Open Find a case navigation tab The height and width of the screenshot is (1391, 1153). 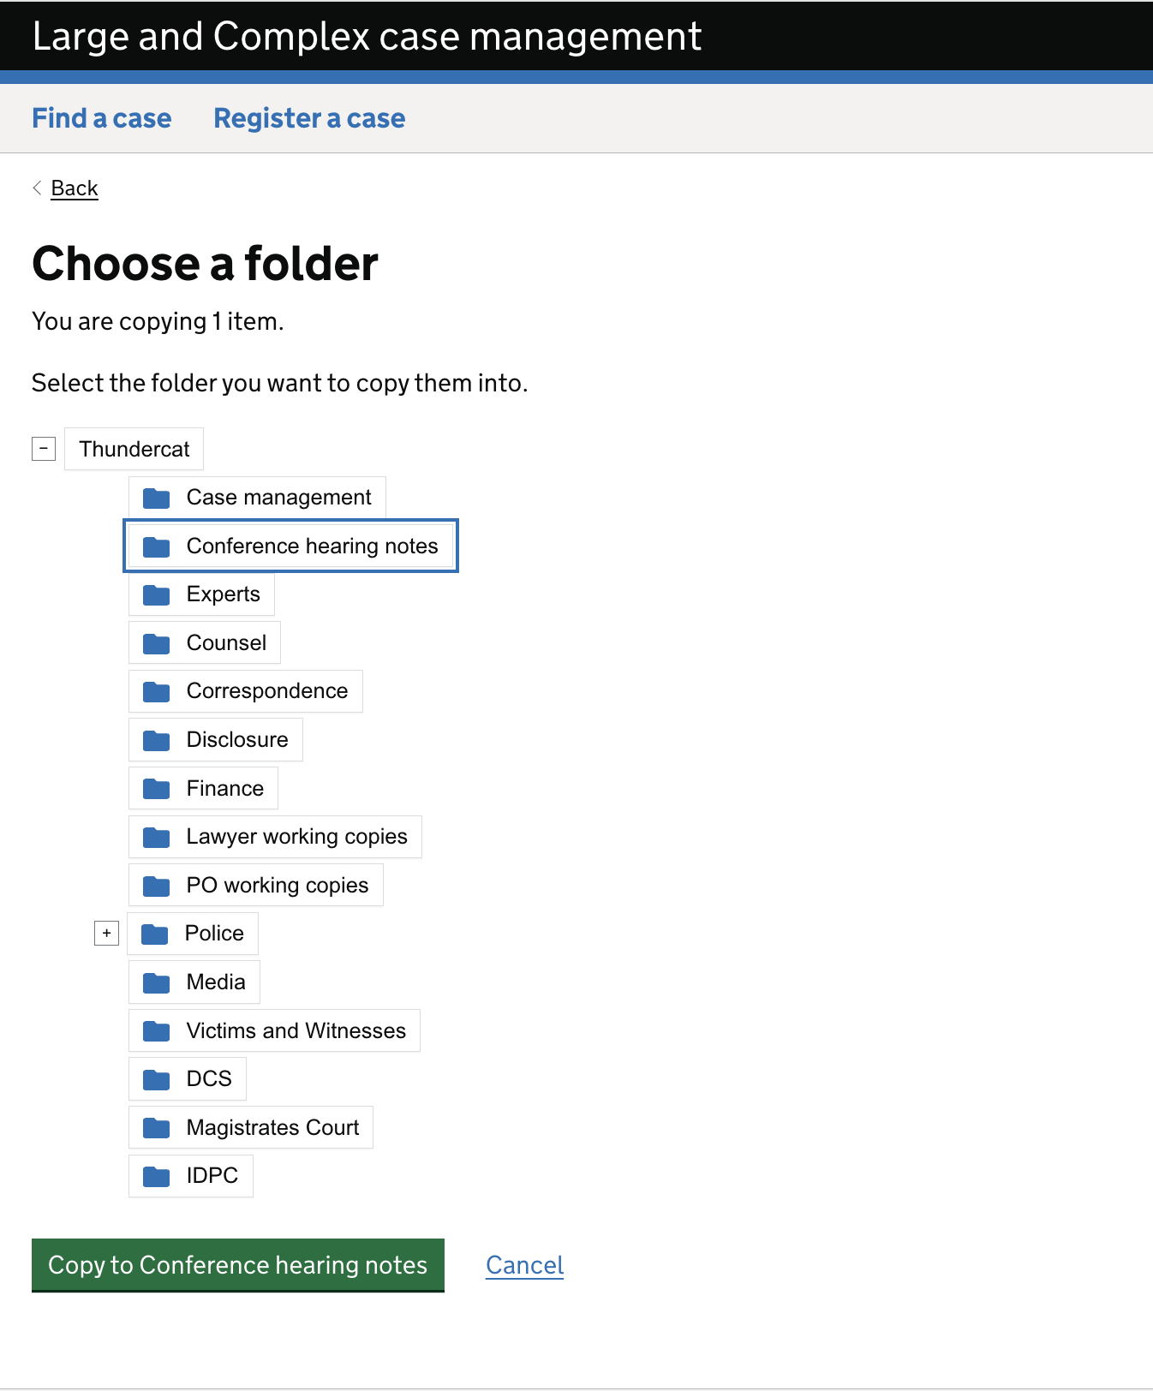101,118
